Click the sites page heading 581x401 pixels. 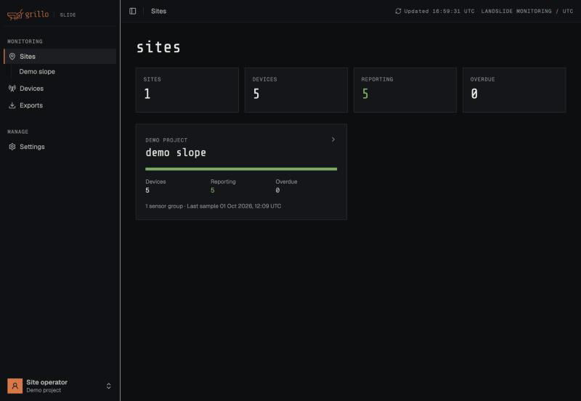click(158, 47)
